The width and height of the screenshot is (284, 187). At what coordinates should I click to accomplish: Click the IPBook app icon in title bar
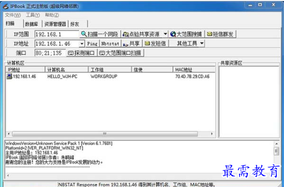tap(6, 7)
